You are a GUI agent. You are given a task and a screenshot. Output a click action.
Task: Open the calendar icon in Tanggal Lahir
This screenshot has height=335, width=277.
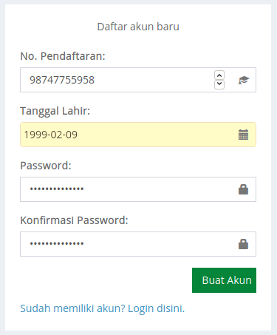(x=244, y=135)
